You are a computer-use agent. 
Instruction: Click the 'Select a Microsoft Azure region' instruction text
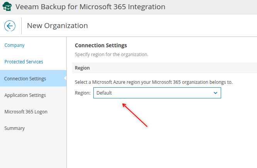(x=154, y=82)
